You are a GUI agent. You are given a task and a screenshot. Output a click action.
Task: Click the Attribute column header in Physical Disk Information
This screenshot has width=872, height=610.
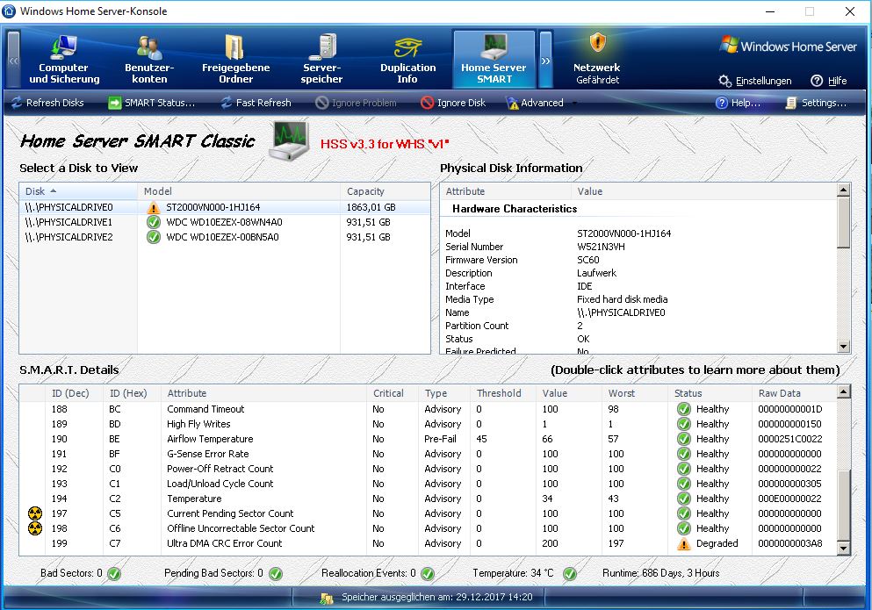coord(506,191)
